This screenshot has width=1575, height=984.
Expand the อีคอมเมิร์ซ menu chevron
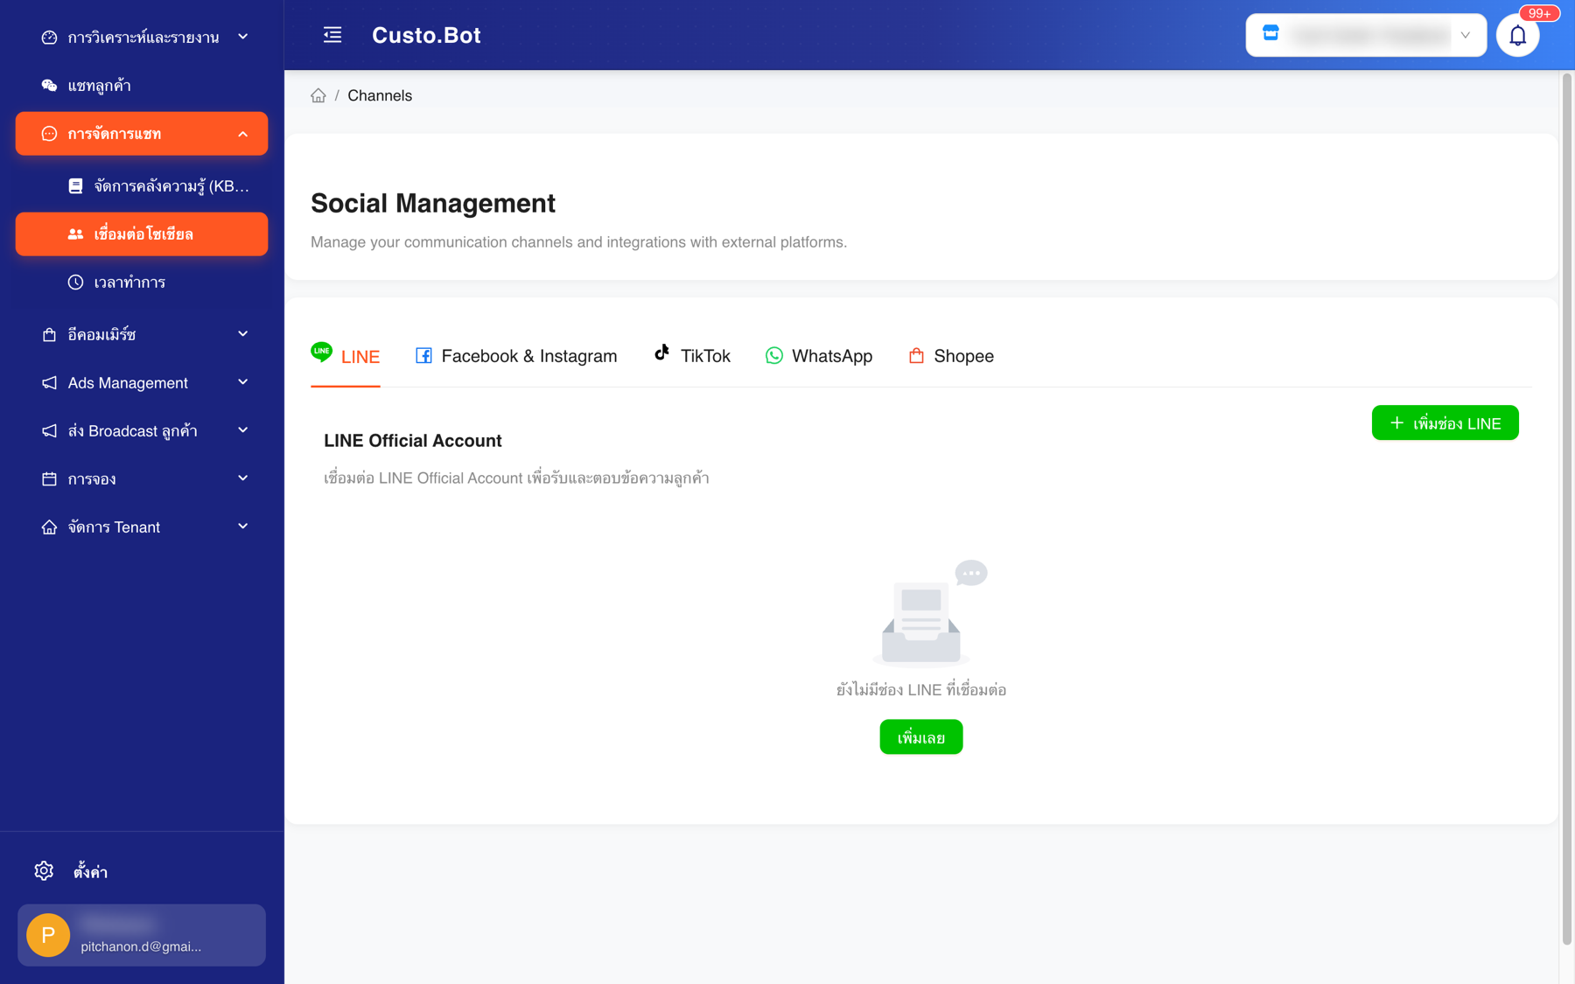click(x=243, y=335)
